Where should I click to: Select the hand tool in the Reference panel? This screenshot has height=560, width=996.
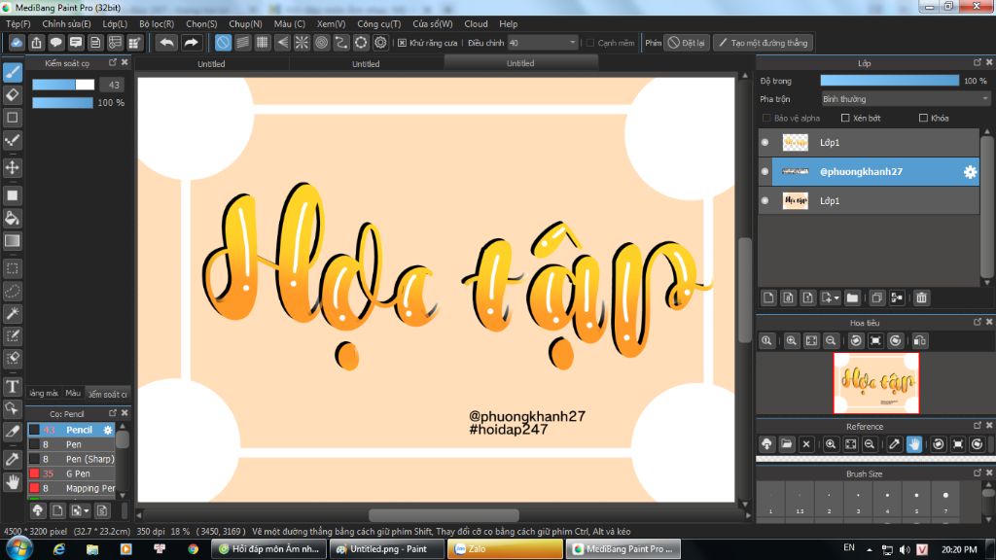pyautogui.click(x=914, y=444)
